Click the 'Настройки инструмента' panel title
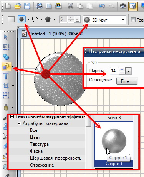Screen dimensions: 144x177 click(x=114, y=52)
